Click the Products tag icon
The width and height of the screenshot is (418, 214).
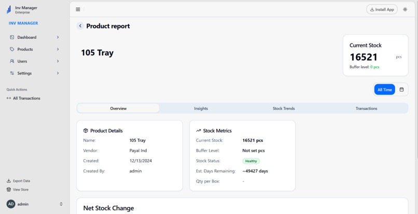point(12,49)
